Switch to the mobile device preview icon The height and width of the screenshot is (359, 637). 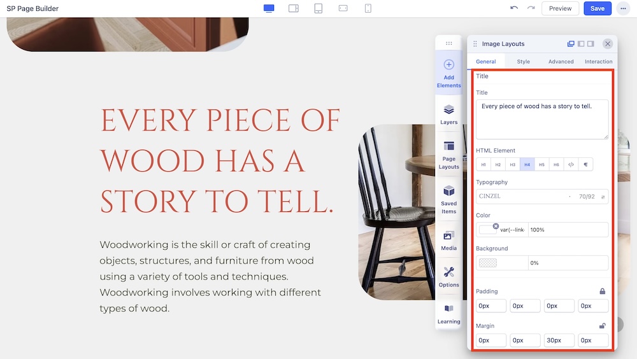[368, 8]
